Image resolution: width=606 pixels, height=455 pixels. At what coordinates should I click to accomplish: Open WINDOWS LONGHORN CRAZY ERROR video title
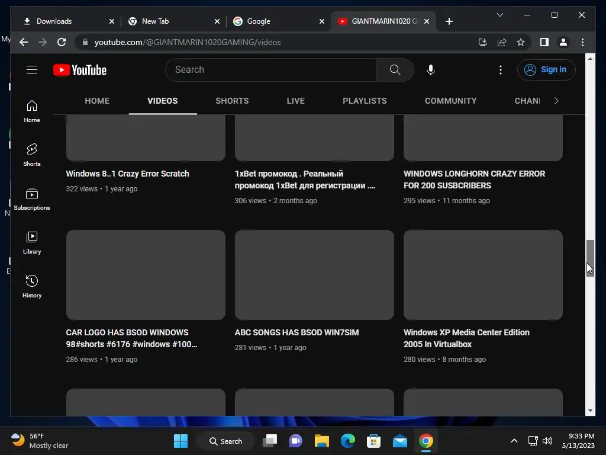(x=474, y=180)
